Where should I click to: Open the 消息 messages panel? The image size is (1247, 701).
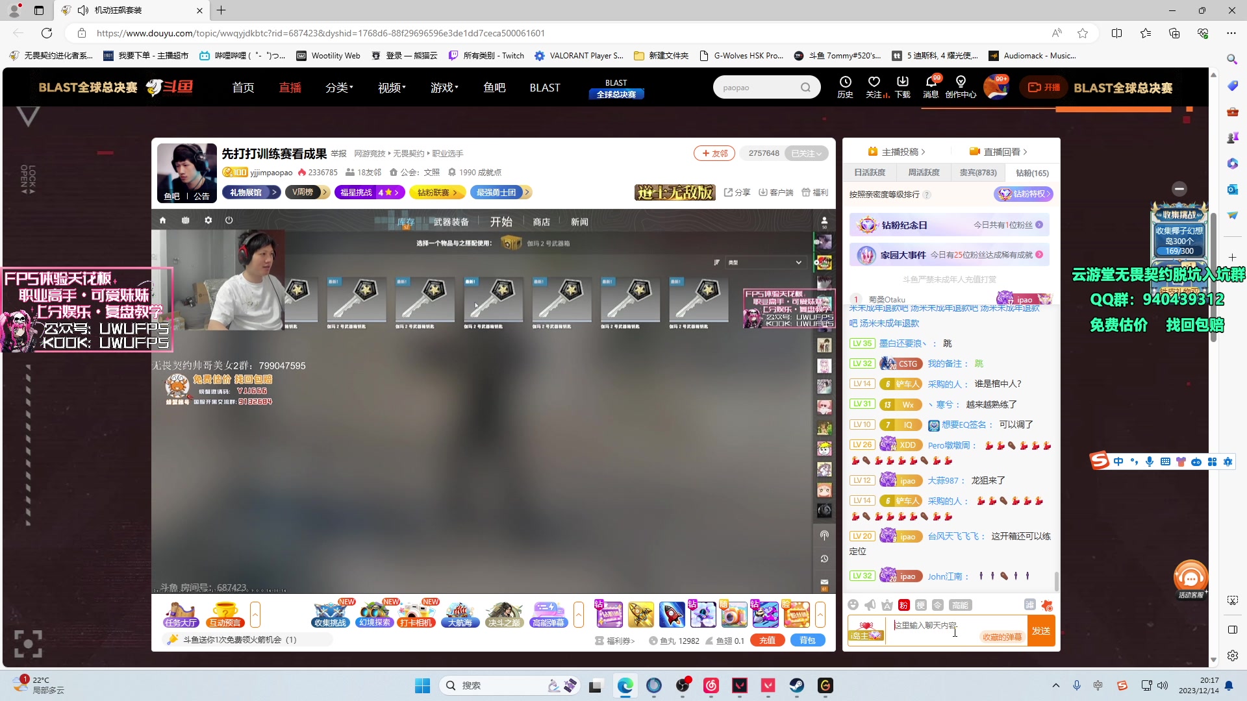(930, 86)
